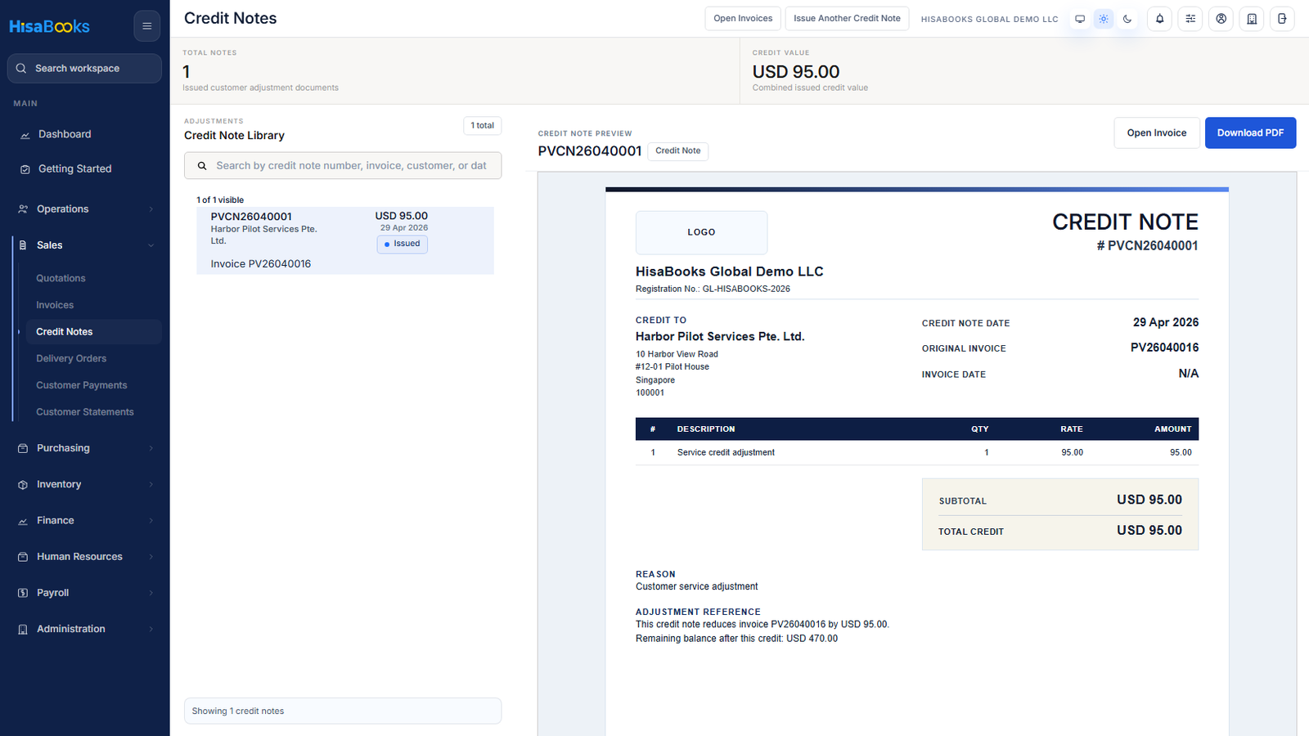Toggle the sidebar collapse hamburger button
Viewport: 1309px width, 736px height.
(x=147, y=26)
